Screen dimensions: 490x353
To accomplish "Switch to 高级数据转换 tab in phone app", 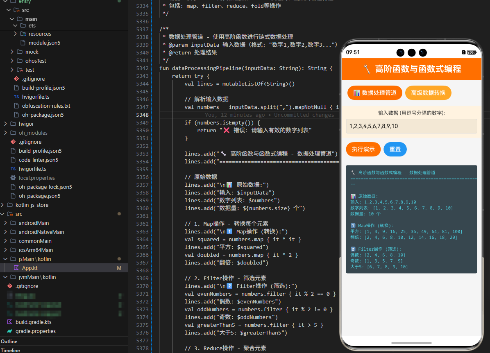I will (428, 93).
